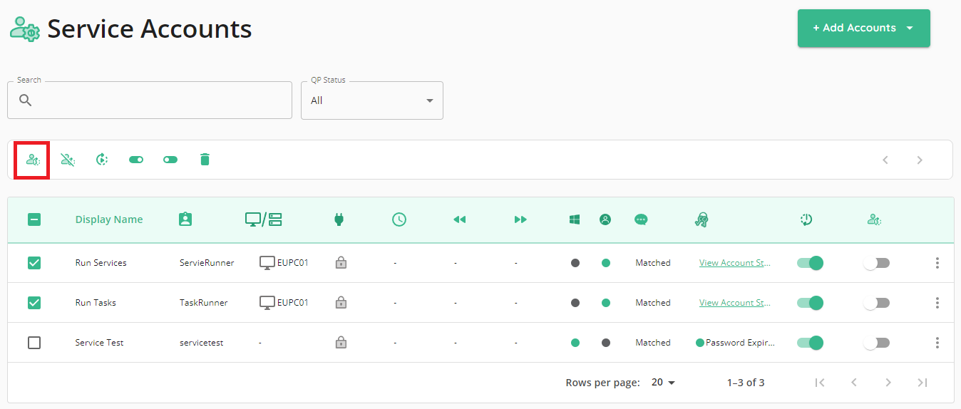
Task: Click the user-with-gear icon in the action toolbar
Action: point(33,160)
